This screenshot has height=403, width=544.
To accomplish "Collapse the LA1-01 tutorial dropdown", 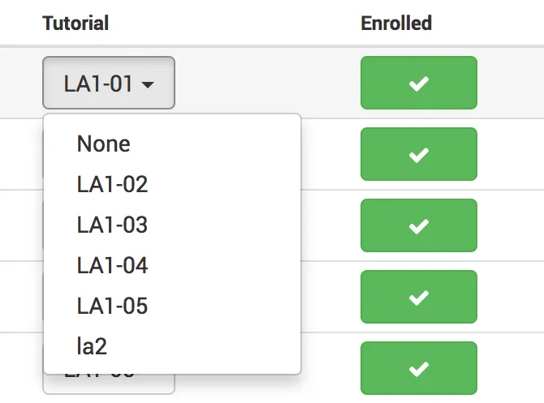I will tap(108, 83).
